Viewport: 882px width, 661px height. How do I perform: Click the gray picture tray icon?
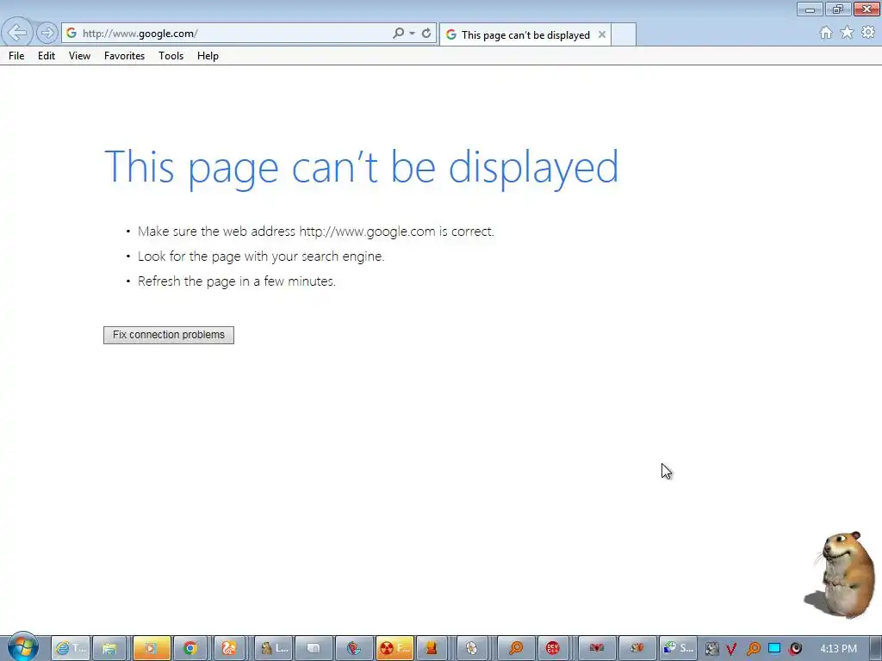[711, 649]
